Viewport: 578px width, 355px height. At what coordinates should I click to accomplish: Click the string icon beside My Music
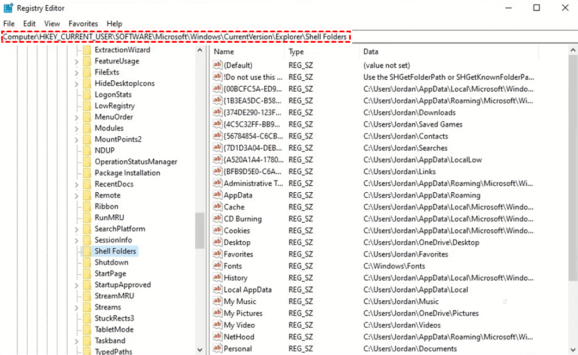click(217, 301)
